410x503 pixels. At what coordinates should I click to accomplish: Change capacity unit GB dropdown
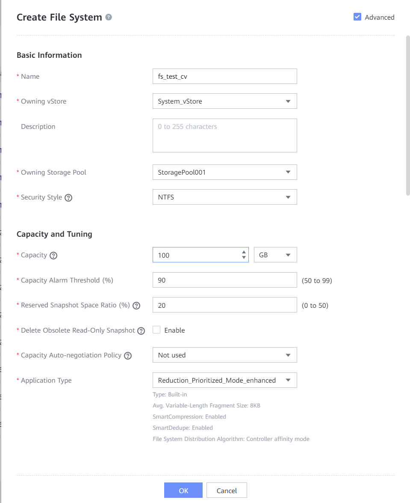[275, 255]
